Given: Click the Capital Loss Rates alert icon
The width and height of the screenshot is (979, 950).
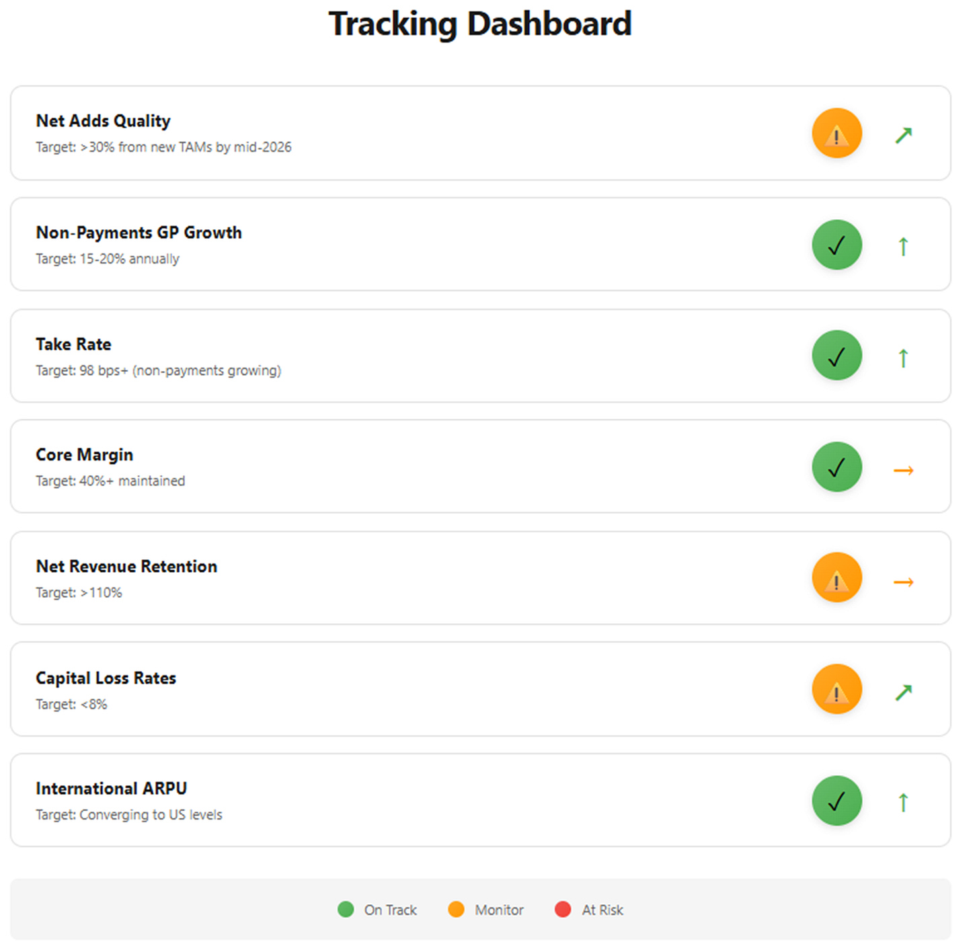Looking at the screenshot, I should [836, 688].
